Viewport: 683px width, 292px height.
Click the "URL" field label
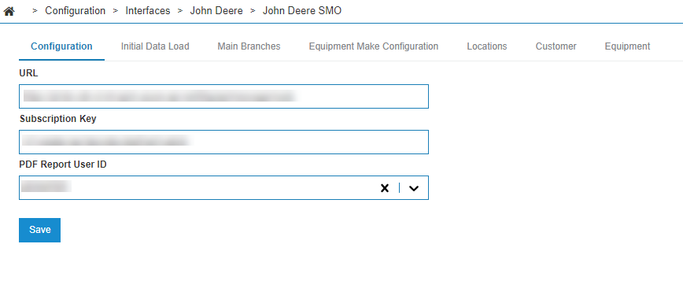click(x=28, y=73)
